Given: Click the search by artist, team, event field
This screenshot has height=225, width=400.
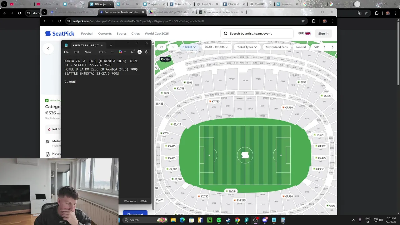Looking at the screenshot, I should (x=257, y=33).
